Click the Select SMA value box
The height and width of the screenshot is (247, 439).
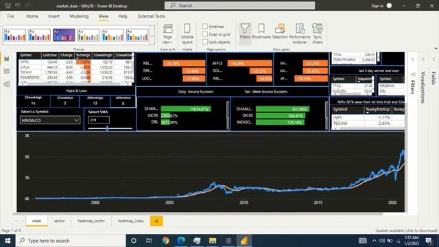click(x=99, y=120)
